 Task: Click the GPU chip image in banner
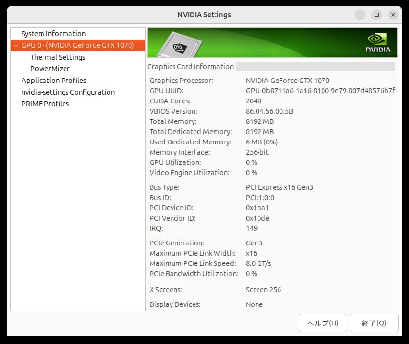(x=179, y=45)
